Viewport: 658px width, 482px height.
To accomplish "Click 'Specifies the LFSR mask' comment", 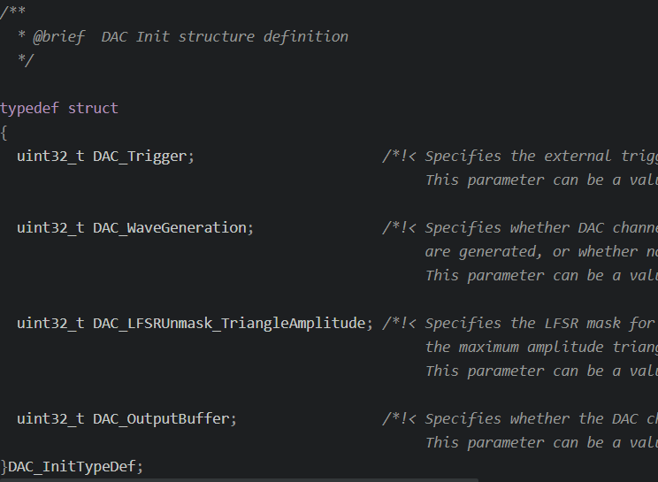I will (524, 324).
